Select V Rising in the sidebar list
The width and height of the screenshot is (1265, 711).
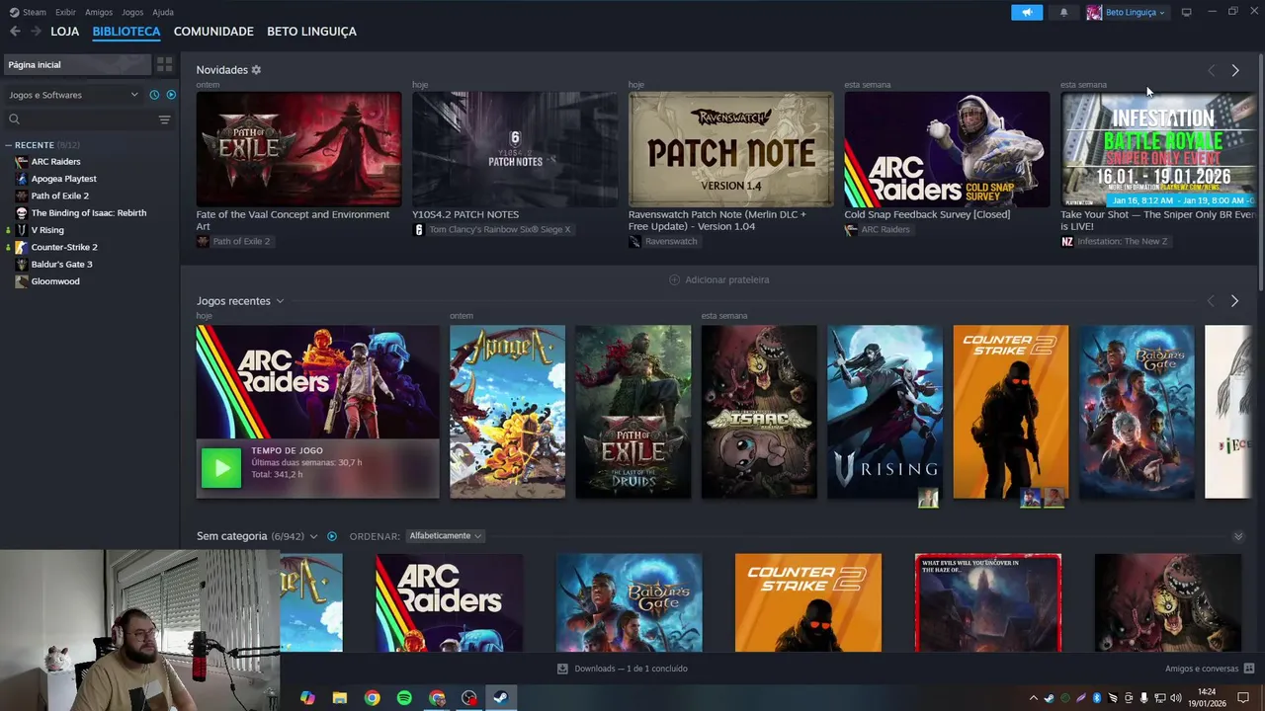(x=47, y=230)
